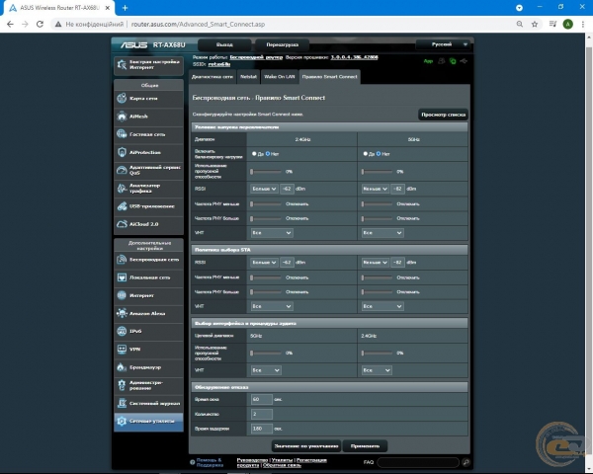
Task: Select Да for 2.4GHz load balancing
Action: 254,154
